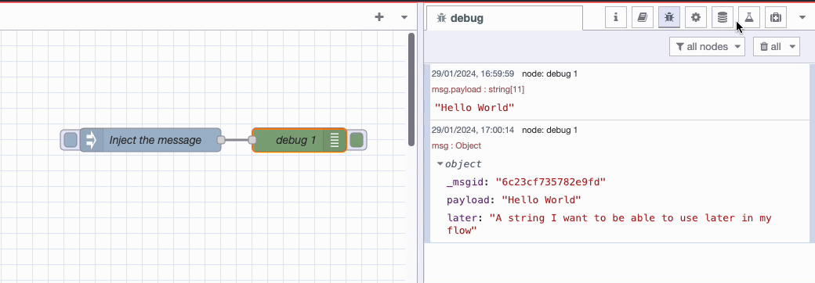Viewport: 815px width, 283px height.
Task: Open context data database icon
Action: point(722,18)
